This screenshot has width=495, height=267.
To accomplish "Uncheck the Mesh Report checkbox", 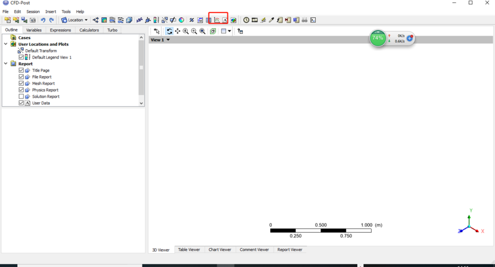I will pos(21,83).
